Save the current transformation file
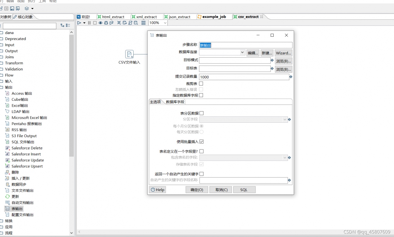The image size is (394, 237). click(12, 9)
